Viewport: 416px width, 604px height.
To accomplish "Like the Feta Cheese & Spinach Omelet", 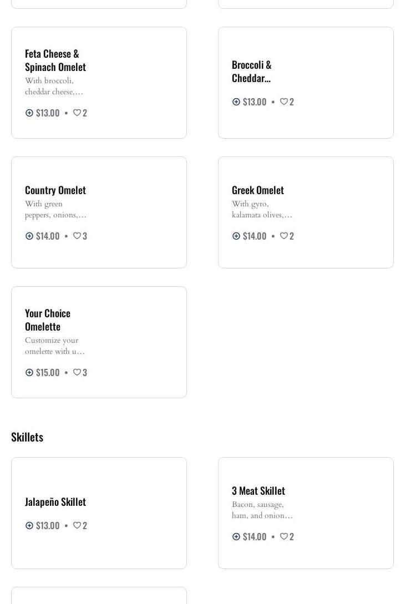I will [77, 113].
